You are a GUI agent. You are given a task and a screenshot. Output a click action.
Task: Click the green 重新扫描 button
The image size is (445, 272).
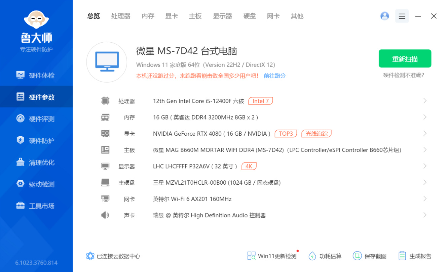click(405, 59)
